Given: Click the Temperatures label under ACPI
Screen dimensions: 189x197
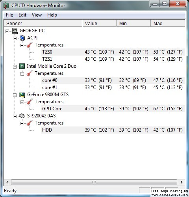Looking at the screenshot, I should (x=49, y=45).
